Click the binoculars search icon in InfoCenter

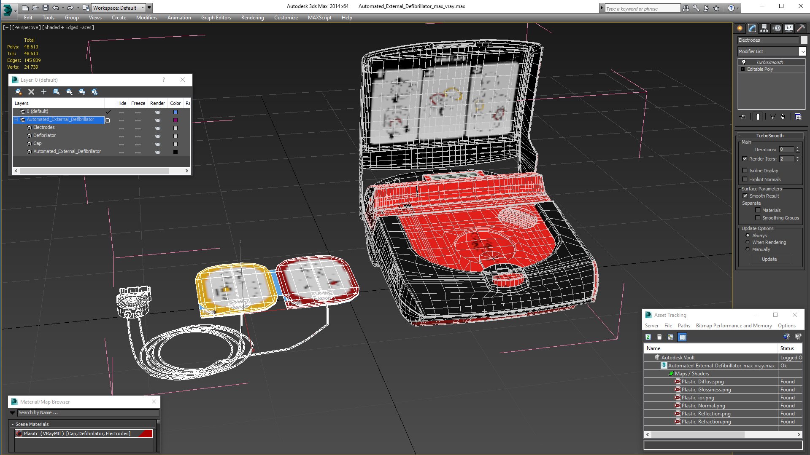tap(686, 8)
